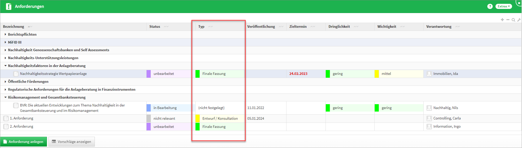The height and width of the screenshot is (148, 522).
Task: Click the minus icon to collapse all rows
Action: pos(508,20)
